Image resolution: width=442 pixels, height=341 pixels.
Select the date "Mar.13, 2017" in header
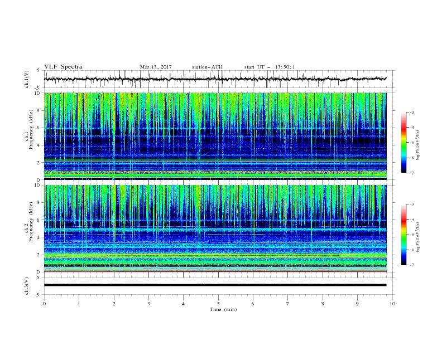point(156,67)
